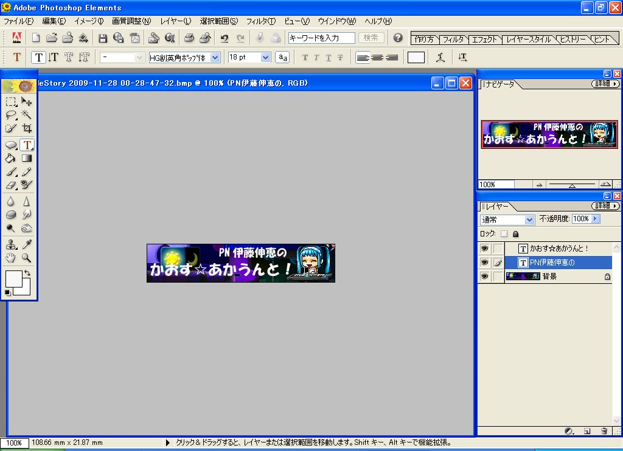Hide the かおす☆あかうんと！ layer eye
This screenshot has width=623, height=451.
(484, 249)
